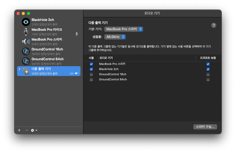
Task: Enable 사용 for GroundControl 16ch
Action: (91, 74)
